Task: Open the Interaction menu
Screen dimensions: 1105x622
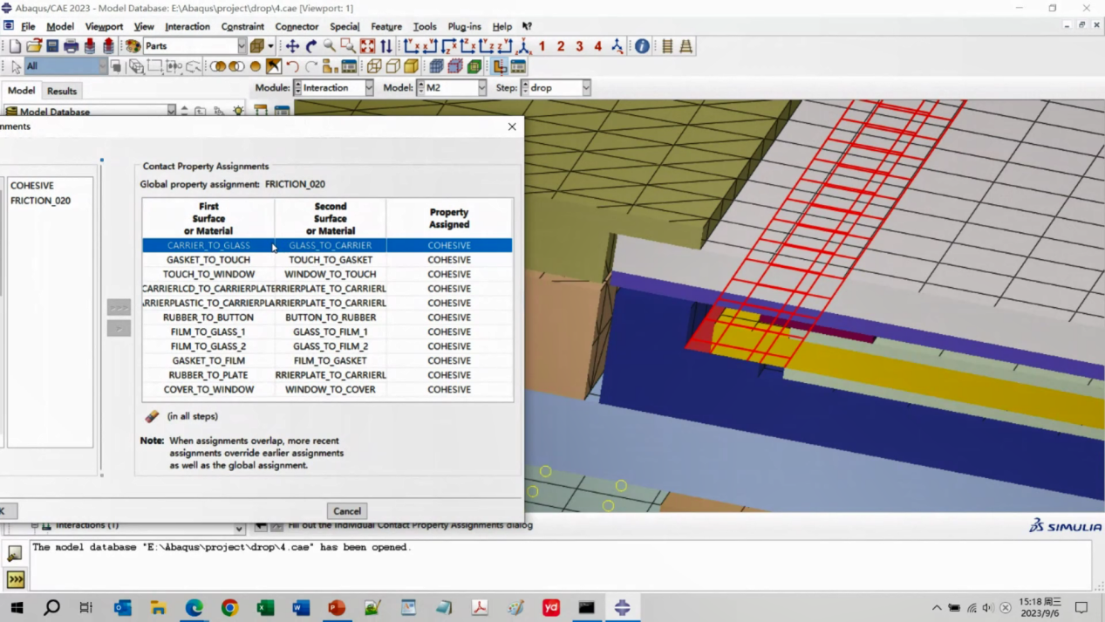Action: pos(188,26)
